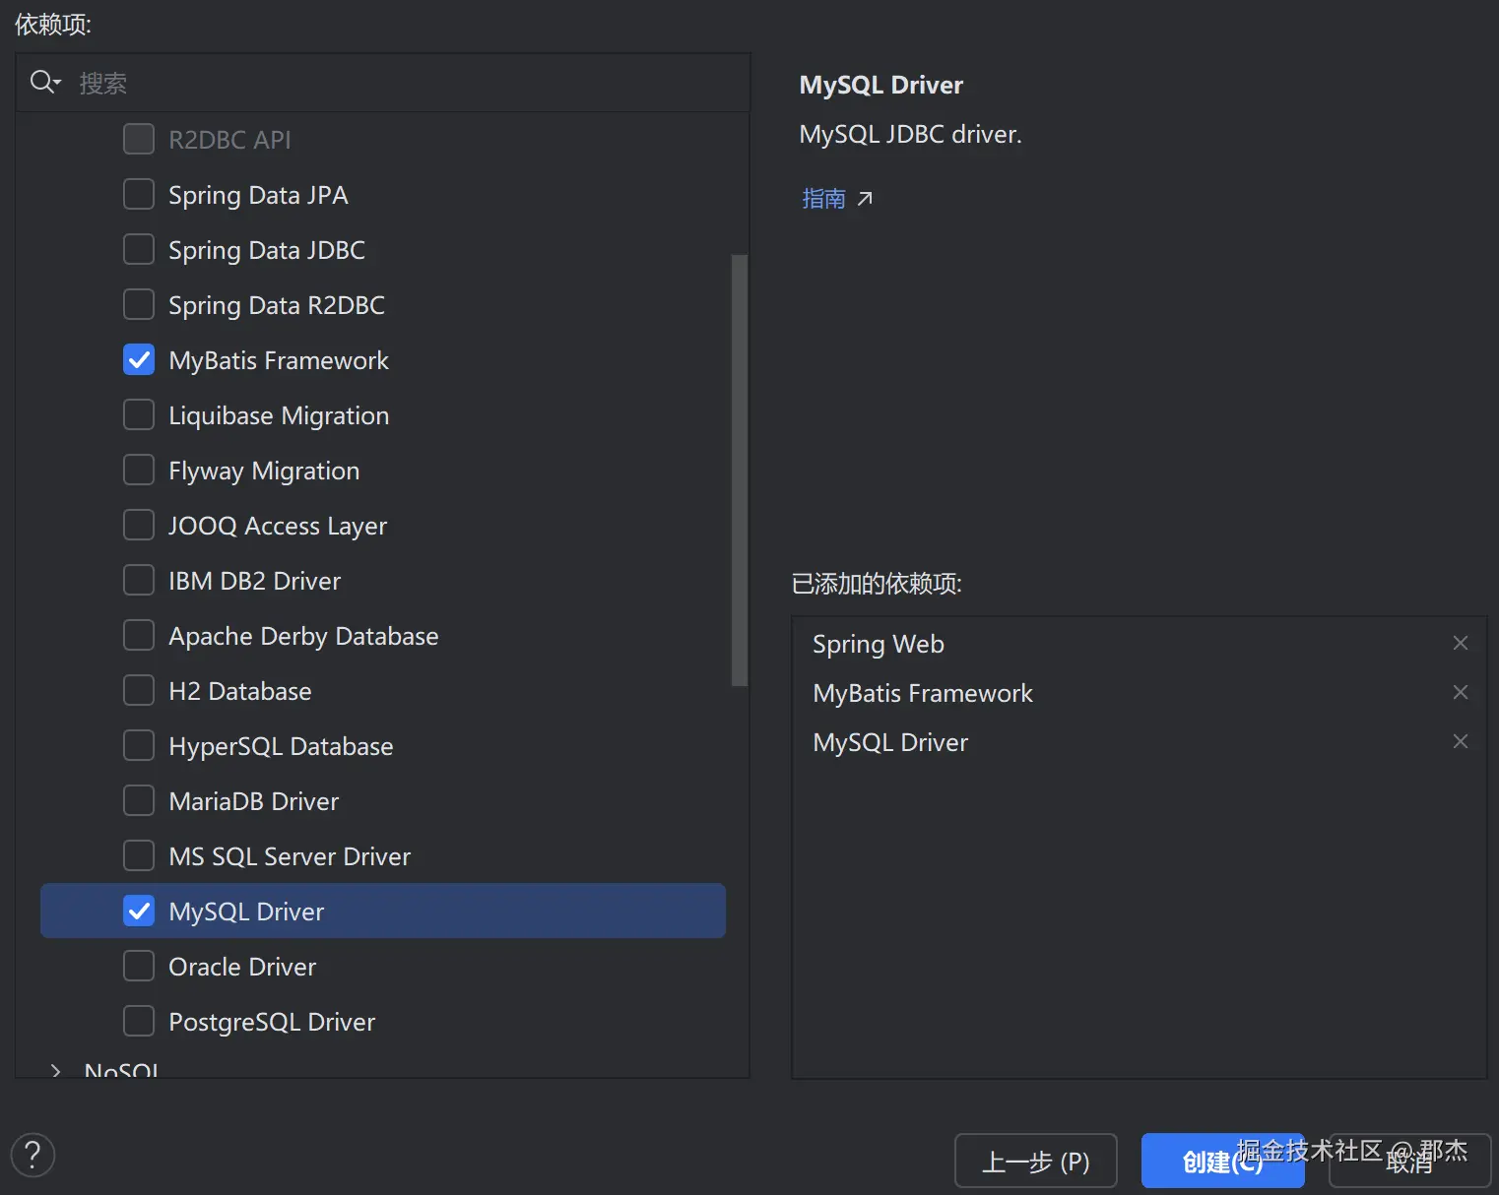Click the search magnifier icon
Screen dimensions: 1499x1195
tap(43, 82)
